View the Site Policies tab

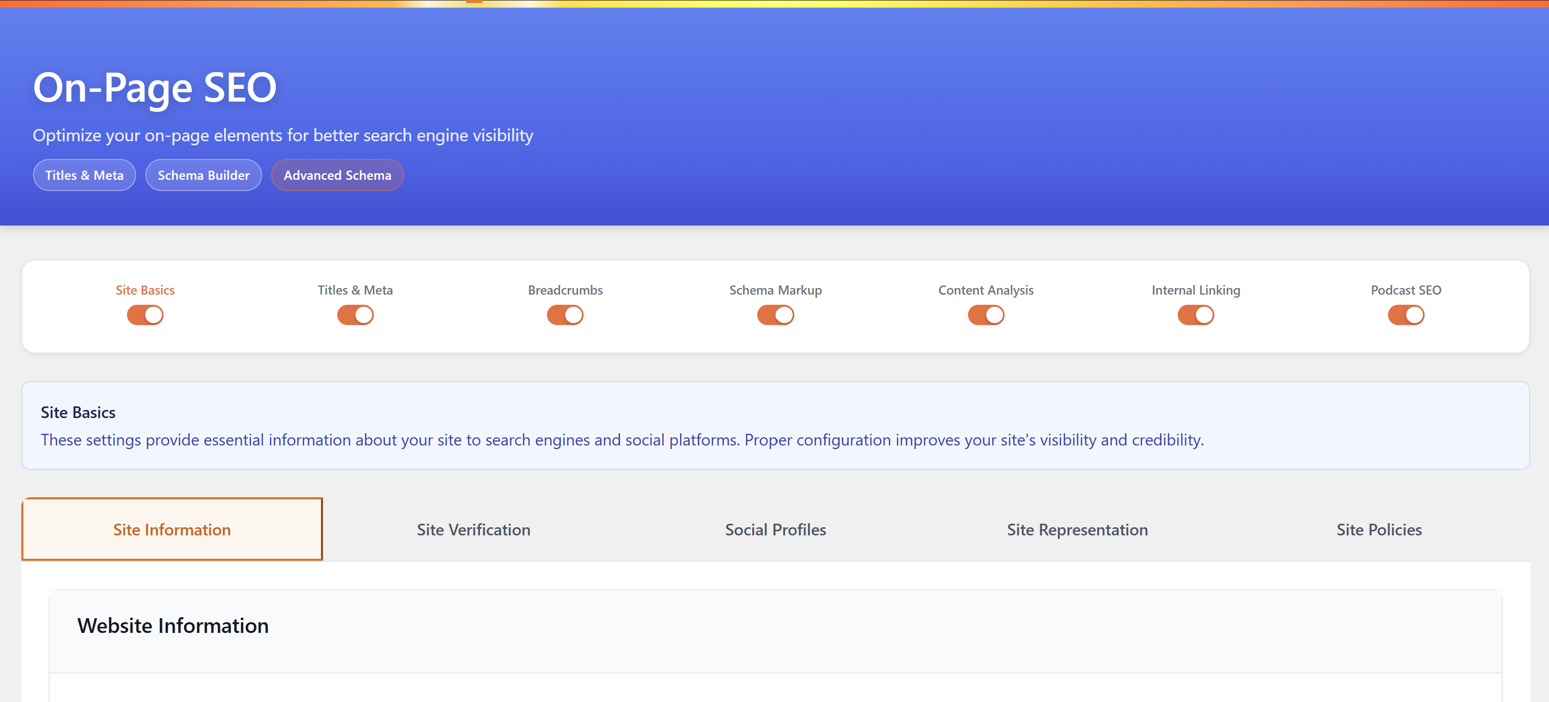click(x=1378, y=530)
